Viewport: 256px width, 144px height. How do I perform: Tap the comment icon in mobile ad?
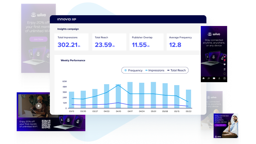pos(224,65)
